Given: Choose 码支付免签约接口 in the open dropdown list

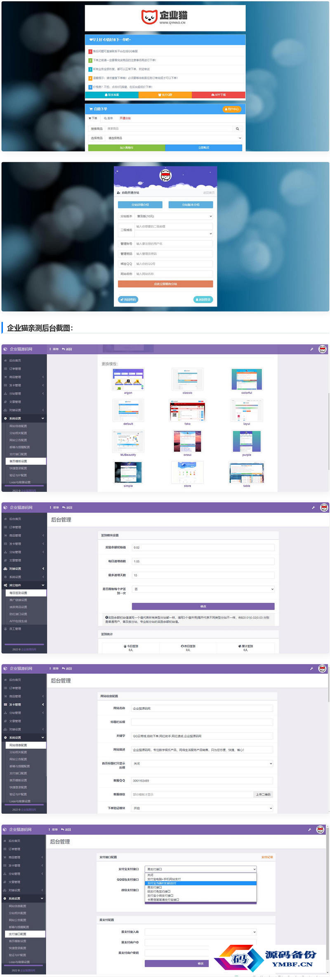Looking at the screenshot, I should pyautogui.click(x=200, y=892).
